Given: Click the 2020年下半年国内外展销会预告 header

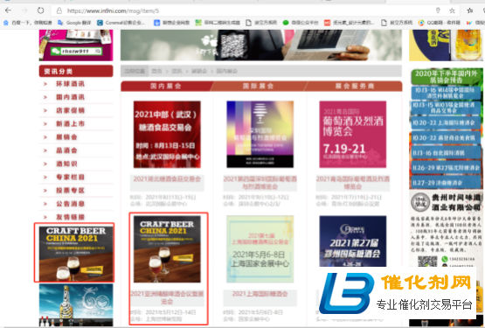Looking at the screenshot, I should [x=446, y=76].
